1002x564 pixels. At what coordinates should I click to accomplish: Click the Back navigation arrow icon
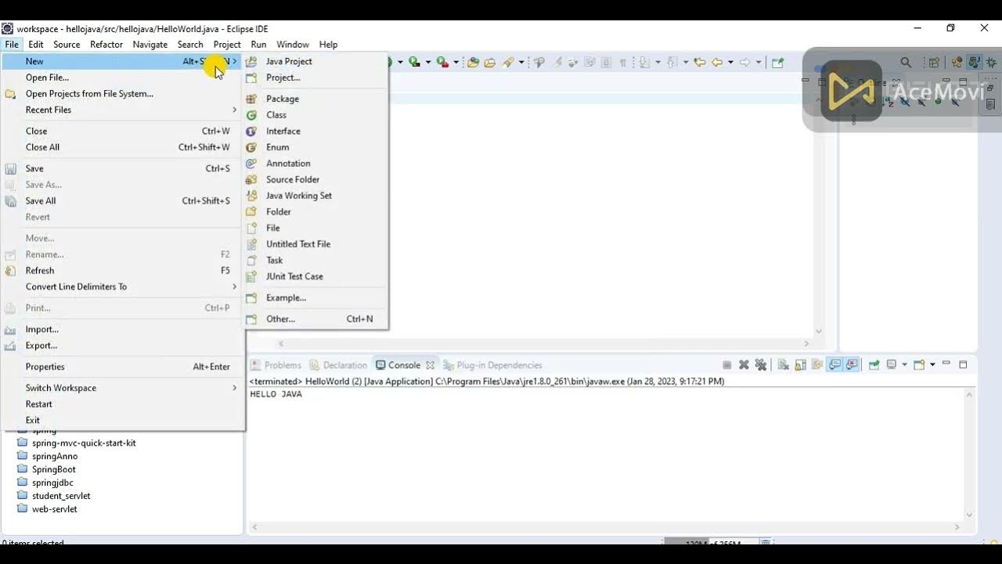coord(716,62)
